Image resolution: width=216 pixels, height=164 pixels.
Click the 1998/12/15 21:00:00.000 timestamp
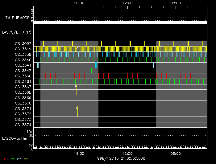click(x=120, y=158)
